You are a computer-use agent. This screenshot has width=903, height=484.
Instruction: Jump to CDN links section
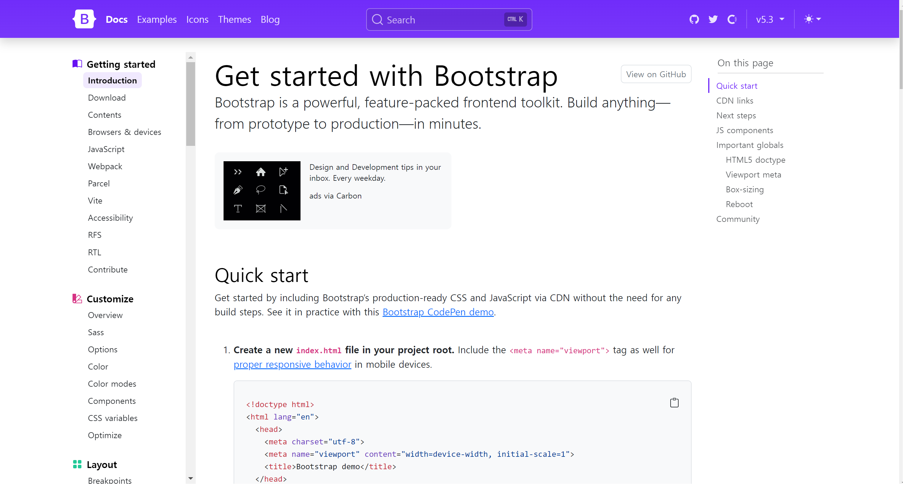[x=734, y=101]
